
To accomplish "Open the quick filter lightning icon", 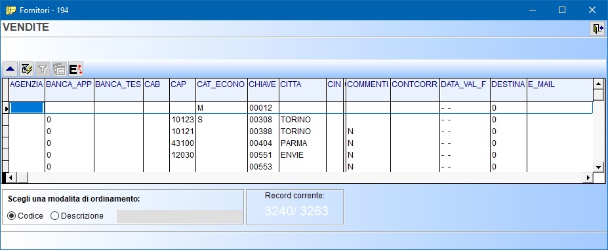I will click(27, 69).
